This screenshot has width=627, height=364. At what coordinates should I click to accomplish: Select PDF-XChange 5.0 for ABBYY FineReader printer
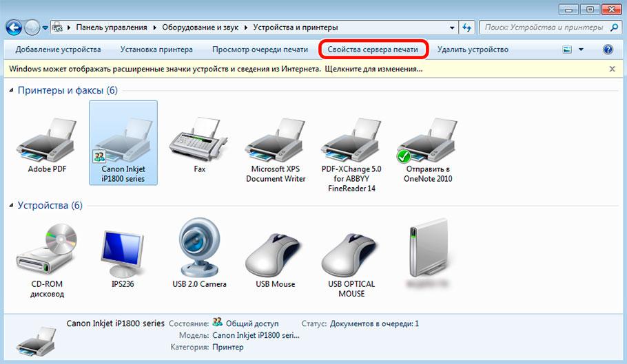351,140
